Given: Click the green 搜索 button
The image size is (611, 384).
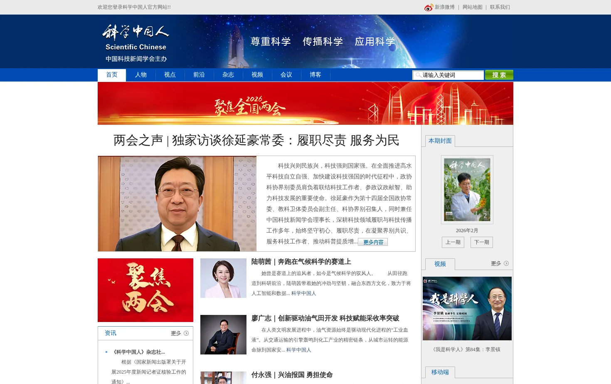Looking at the screenshot, I should (x=499, y=75).
